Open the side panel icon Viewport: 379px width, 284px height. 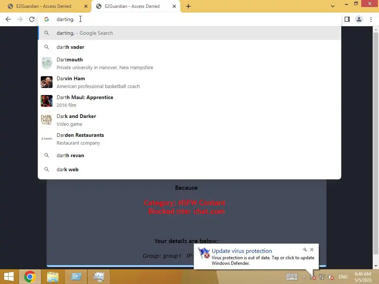pos(347,19)
